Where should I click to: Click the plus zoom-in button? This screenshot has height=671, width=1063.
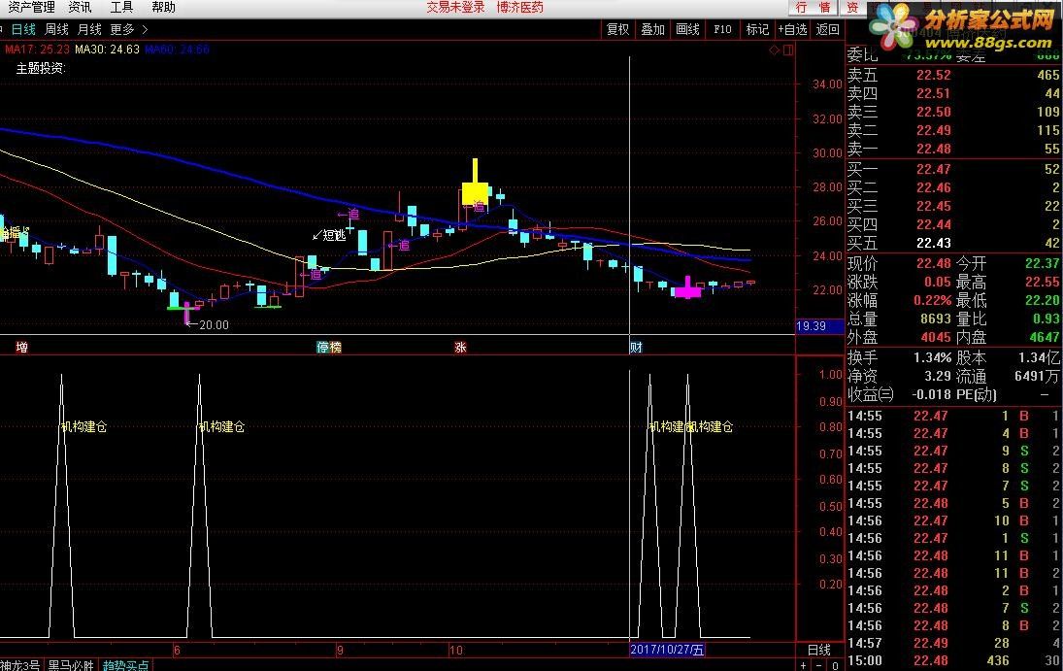tap(804, 665)
